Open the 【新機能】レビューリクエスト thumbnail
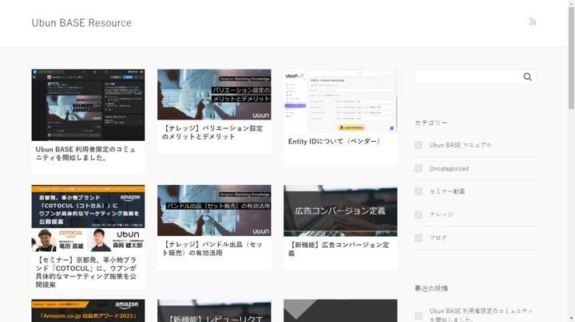Image resolution: width=575 pixels, height=322 pixels. (214, 311)
